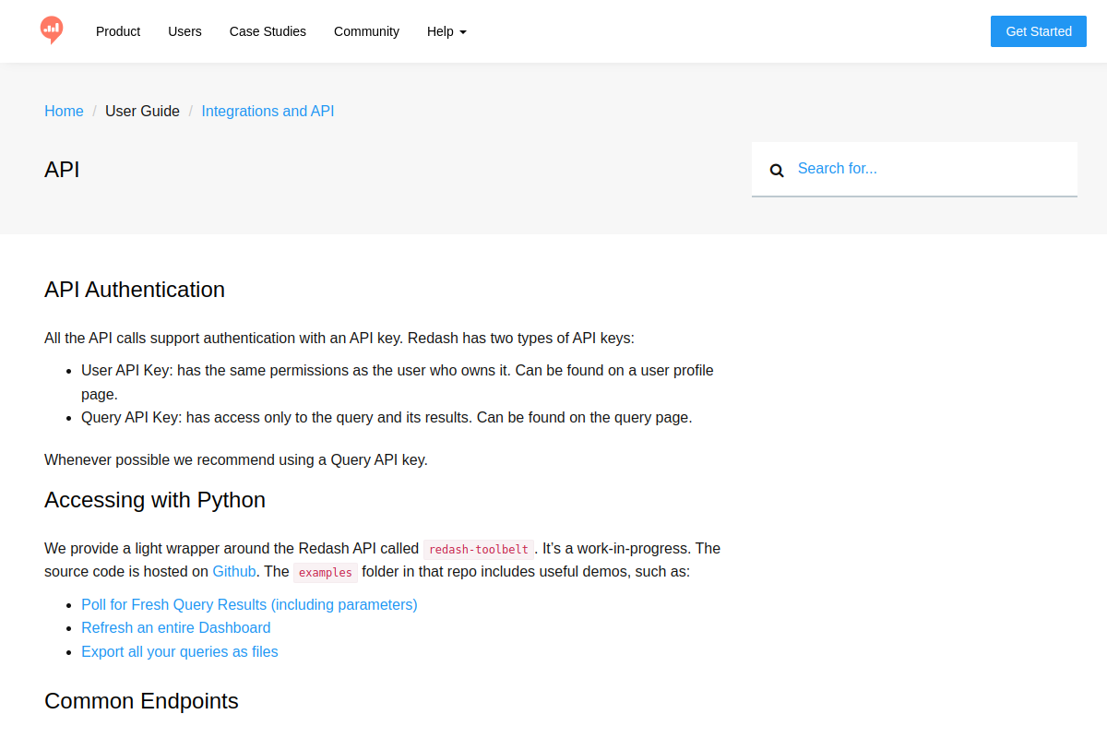1107x738 pixels.
Task: Click the API Authentication heading
Action: click(135, 290)
